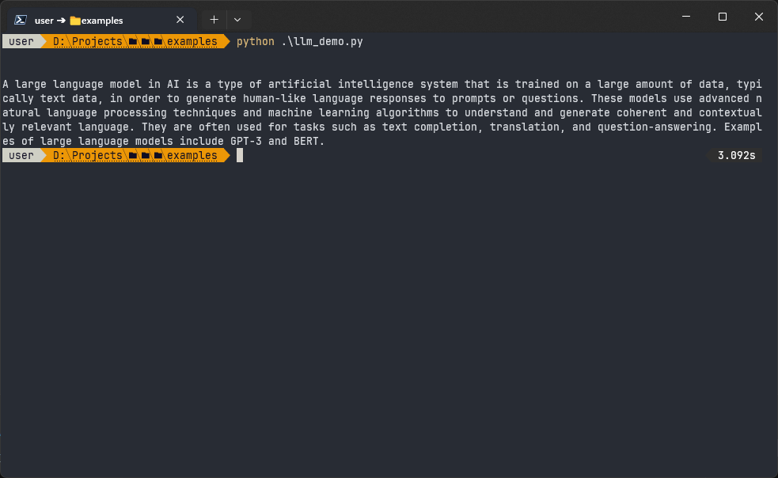Click 'GPT-3' in the output text
Image resolution: width=778 pixels, height=478 pixels.
(245, 142)
